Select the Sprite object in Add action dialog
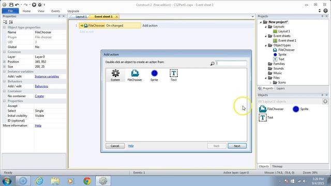The width and height of the screenshot is (331, 186). [x=154, y=75]
